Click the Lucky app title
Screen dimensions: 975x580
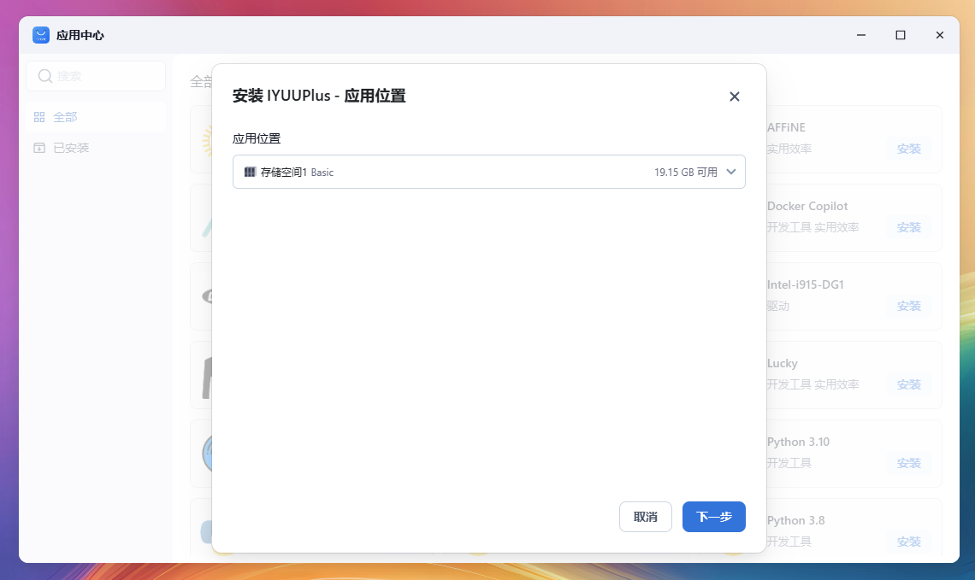point(783,363)
